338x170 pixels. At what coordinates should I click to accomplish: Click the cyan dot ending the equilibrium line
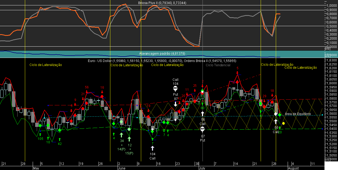322,115
